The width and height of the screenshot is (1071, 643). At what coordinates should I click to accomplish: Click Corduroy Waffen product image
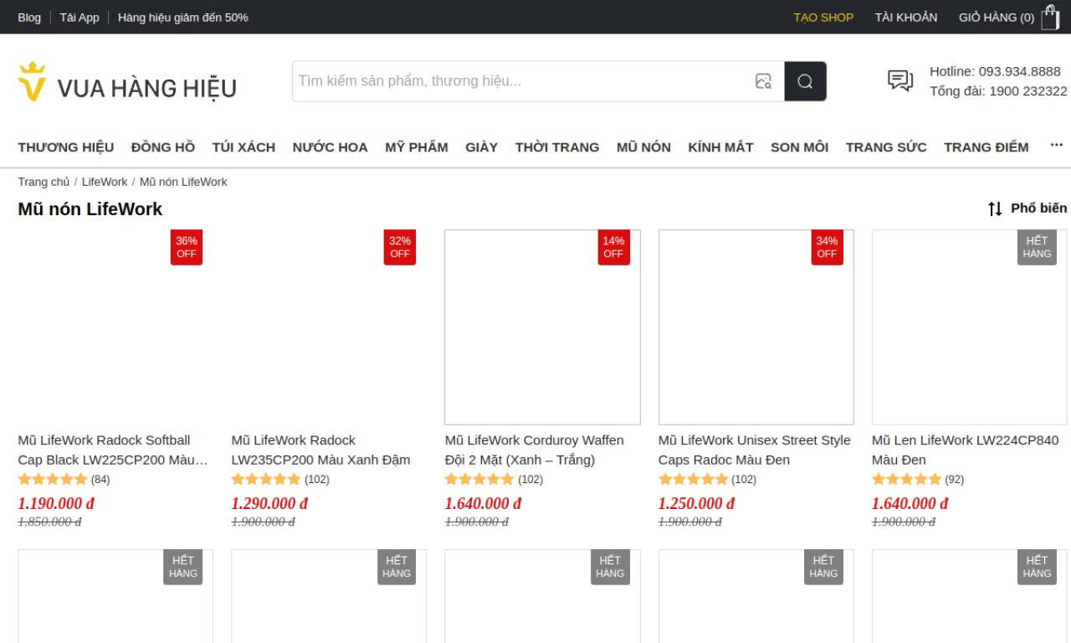pos(542,327)
